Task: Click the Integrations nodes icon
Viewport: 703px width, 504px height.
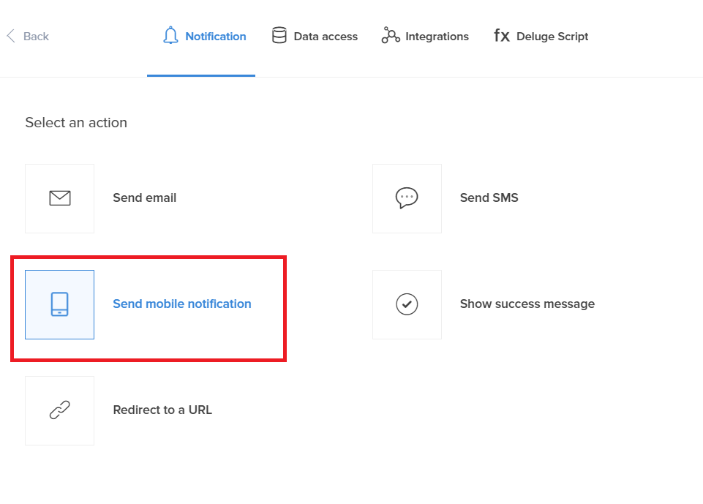Action: [390, 35]
